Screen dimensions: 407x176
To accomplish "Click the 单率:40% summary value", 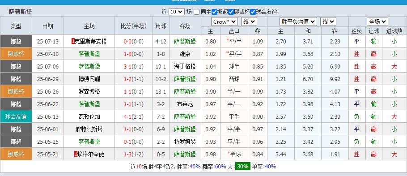I will [x=264, y=167].
